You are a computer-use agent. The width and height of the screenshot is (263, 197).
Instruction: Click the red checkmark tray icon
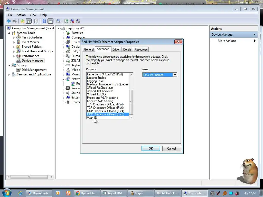pos(218,193)
